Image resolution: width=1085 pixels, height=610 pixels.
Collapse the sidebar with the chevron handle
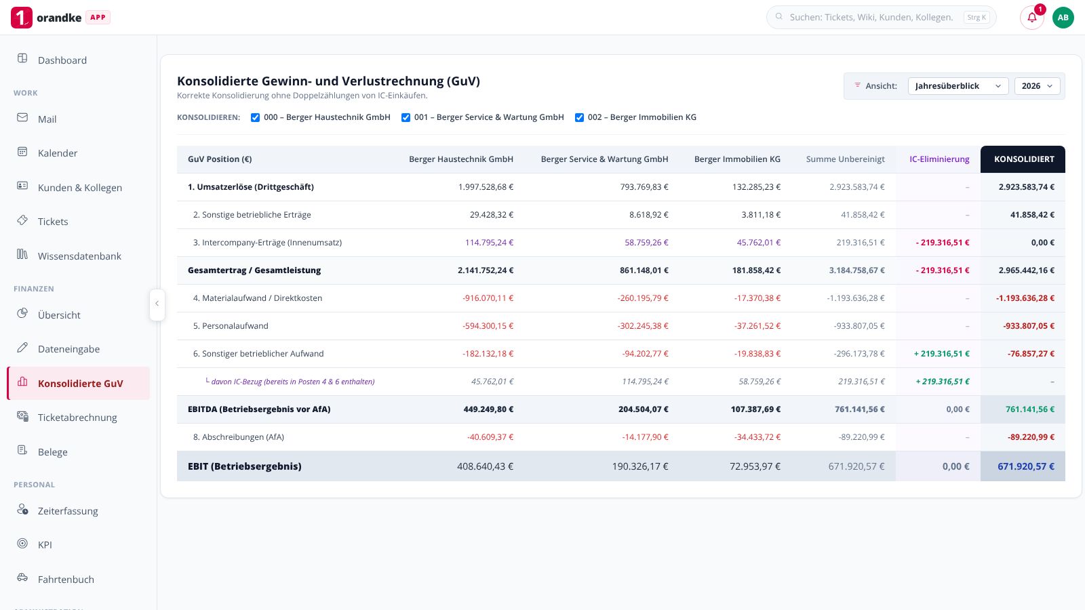point(157,304)
